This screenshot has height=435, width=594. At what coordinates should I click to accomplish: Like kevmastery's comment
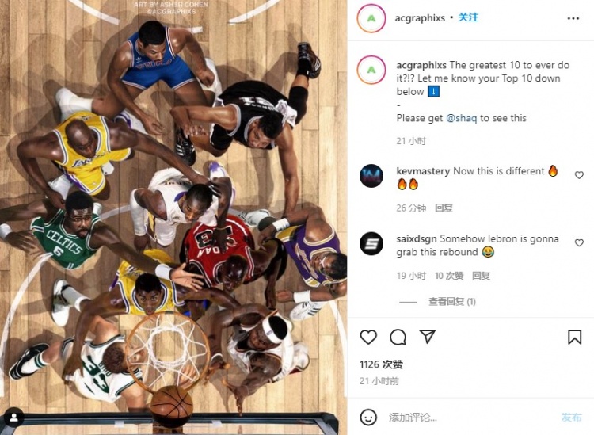[x=579, y=174]
